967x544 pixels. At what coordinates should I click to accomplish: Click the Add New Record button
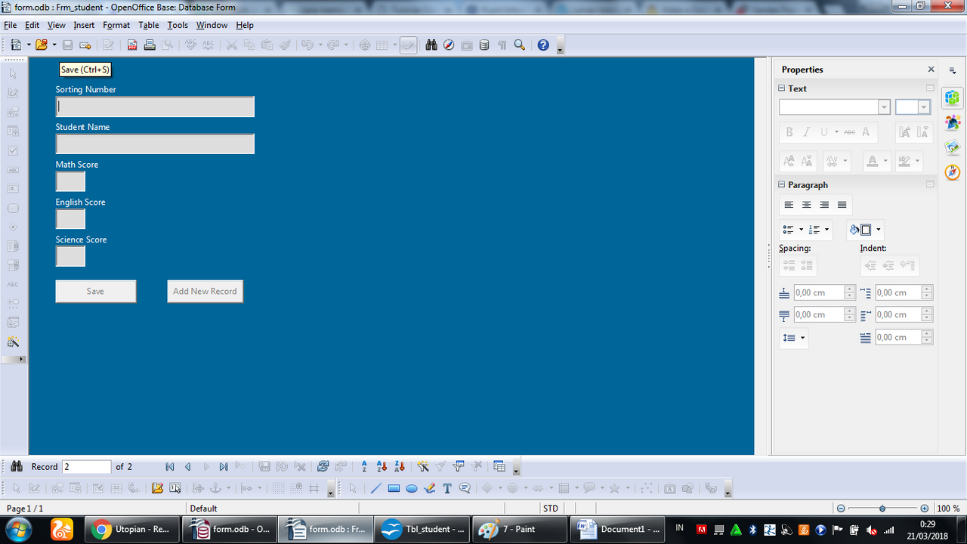click(205, 291)
